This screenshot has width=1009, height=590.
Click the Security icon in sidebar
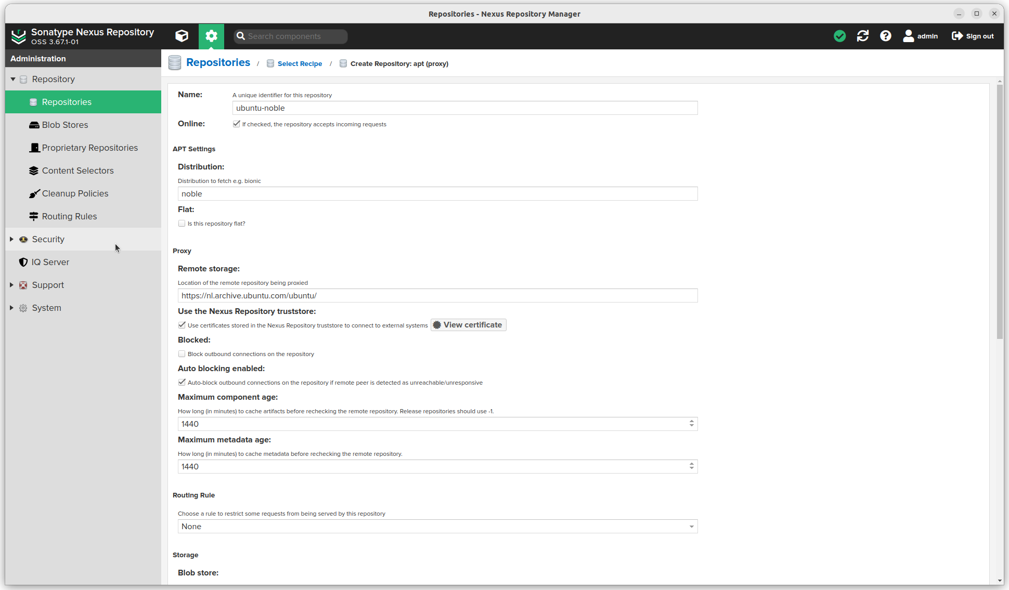pos(23,239)
